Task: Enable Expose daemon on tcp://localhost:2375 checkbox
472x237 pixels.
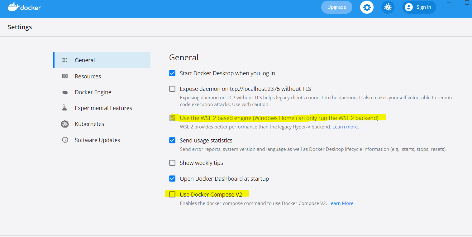Action: coord(172,89)
